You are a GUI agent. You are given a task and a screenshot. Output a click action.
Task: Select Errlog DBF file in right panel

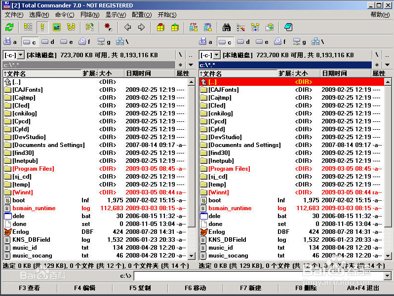[x=291, y=232]
